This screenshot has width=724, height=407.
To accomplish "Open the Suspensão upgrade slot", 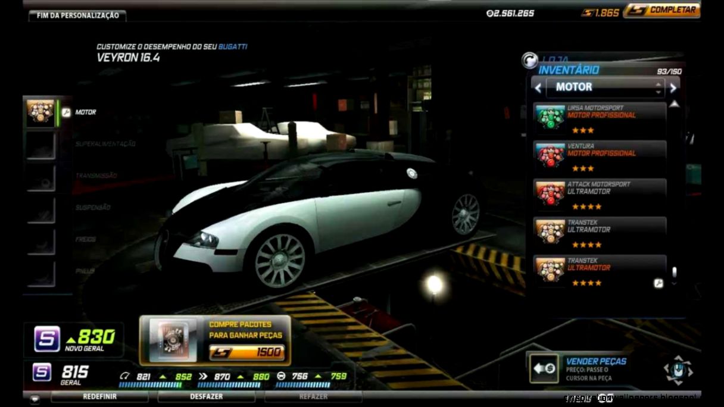I will coord(40,208).
